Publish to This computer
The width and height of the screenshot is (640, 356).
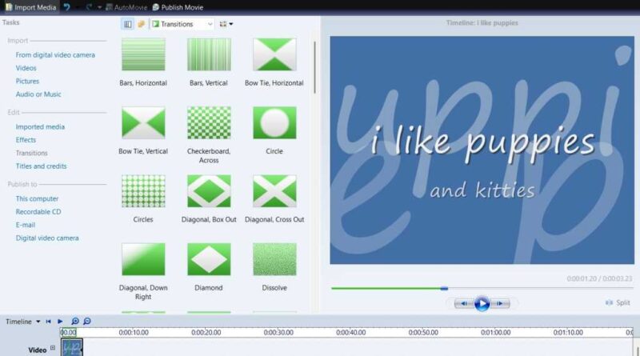(37, 198)
